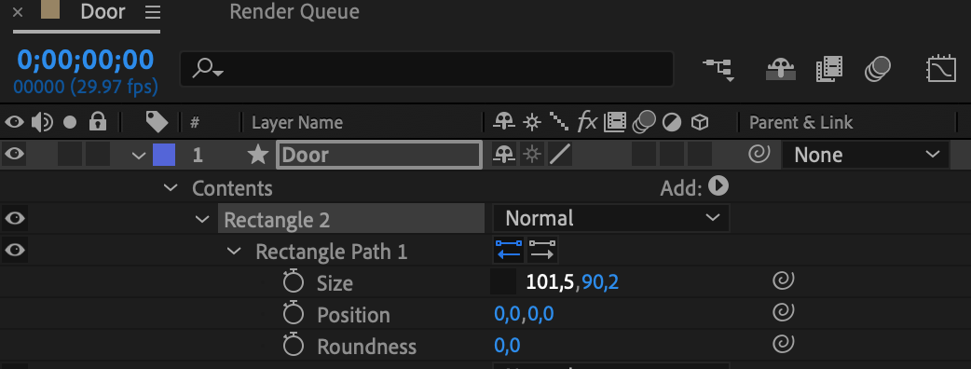Open the Parent & Link None dropdown
Image resolution: width=971 pixels, height=369 pixels.
(x=866, y=155)
